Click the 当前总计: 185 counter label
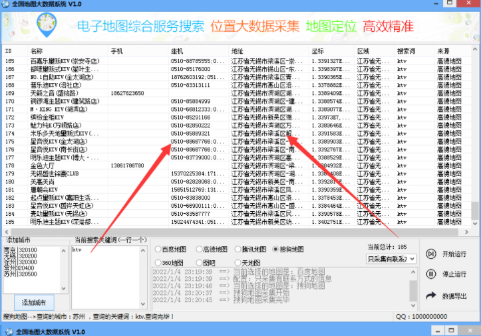 [x=387, y=247]
